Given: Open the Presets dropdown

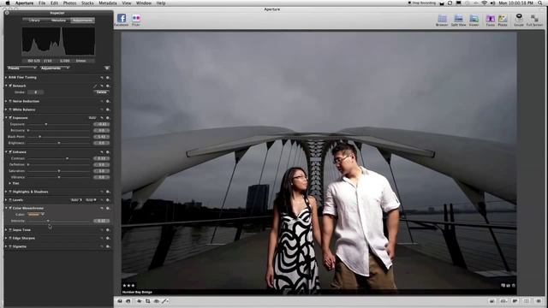Looking at the screenshot, I should click(21, 68).
